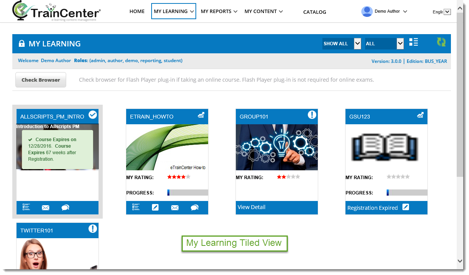Open the GROUP101 course thumbnail
The image size is (469, 275).
[x=277, y=147]
